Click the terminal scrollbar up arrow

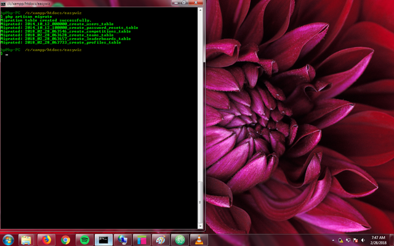[x=200, y=10]
